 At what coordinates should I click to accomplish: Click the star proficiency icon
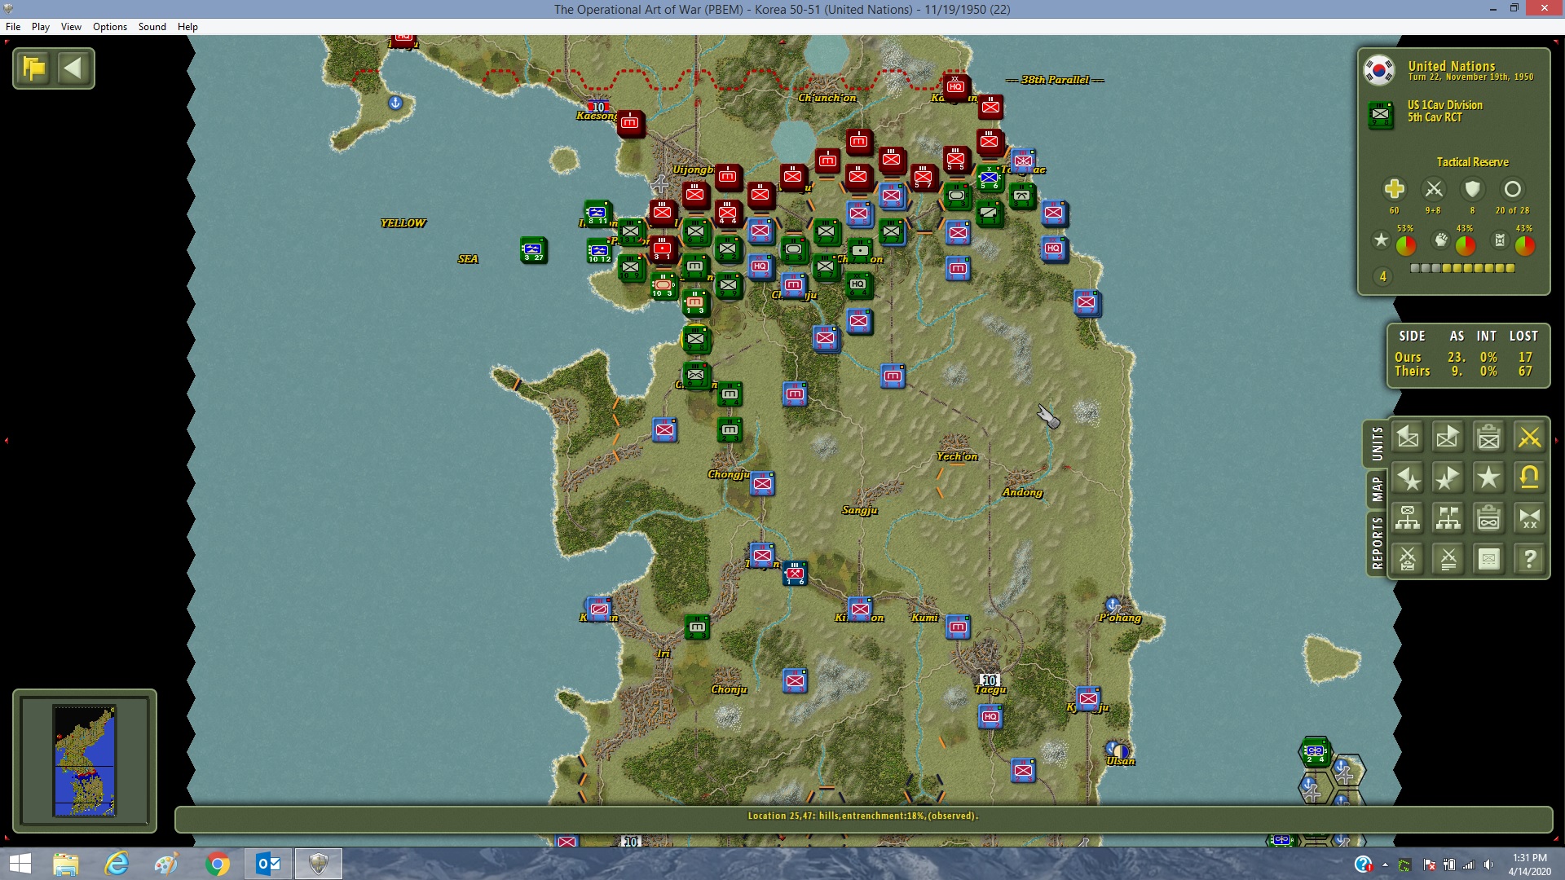coord(1381,240)
